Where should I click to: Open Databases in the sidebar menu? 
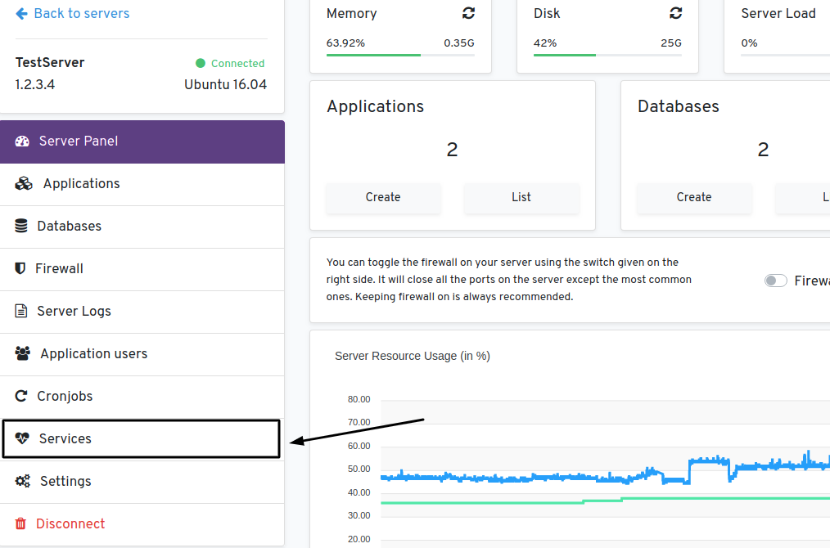tap(142, 227)
